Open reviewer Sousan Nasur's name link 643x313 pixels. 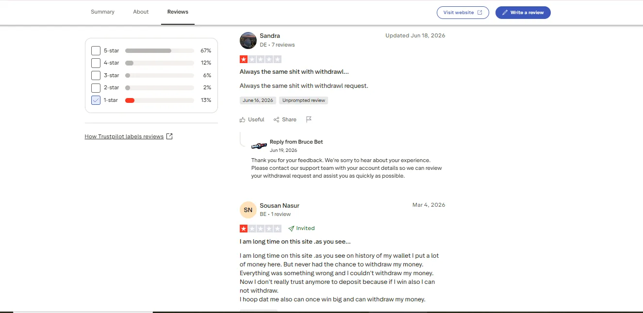point(280,205)
